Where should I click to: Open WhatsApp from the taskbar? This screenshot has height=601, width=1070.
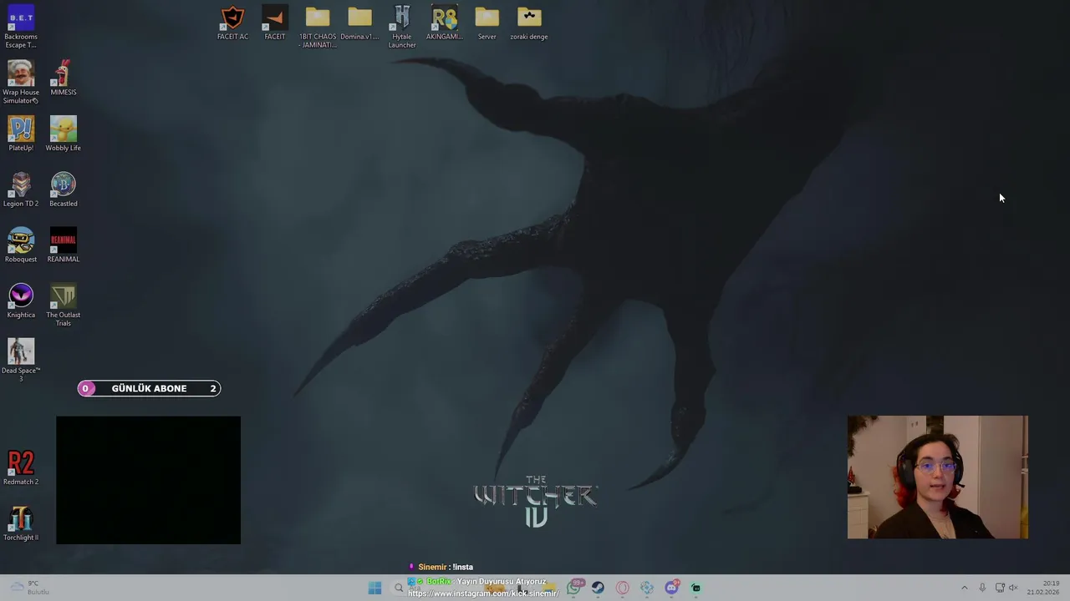pyautogui.click(x=574, y=588)
